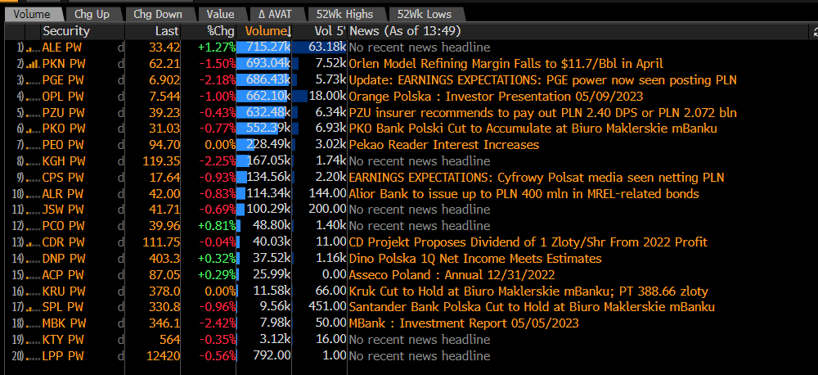
Task: Click the last price 119.35 for KGH
Action: tap(160, 161)
